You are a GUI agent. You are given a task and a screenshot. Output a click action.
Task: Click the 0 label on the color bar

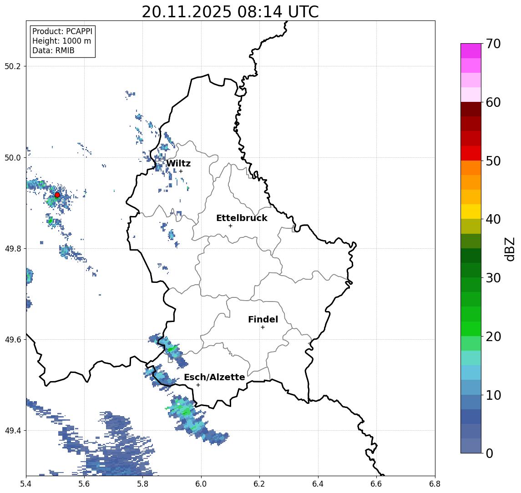coord(490,453)
